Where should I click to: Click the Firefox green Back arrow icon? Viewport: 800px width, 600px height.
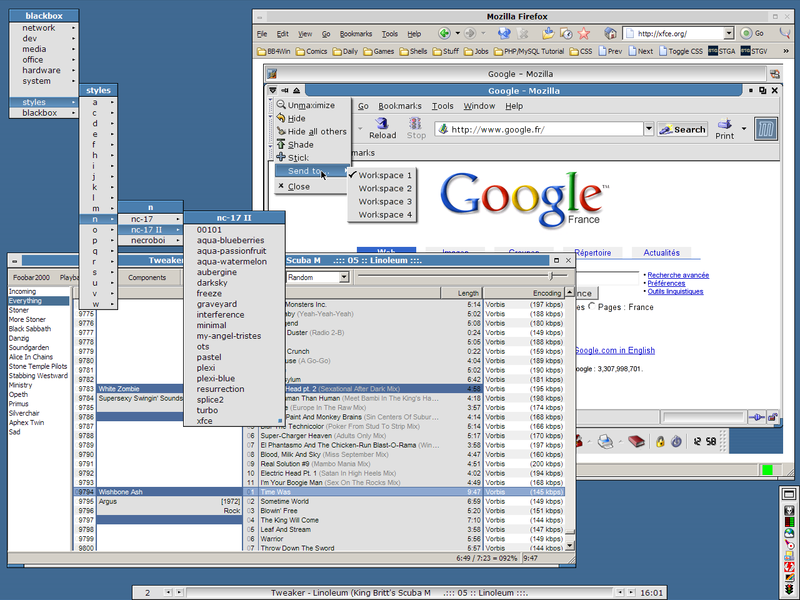point(444,33)
